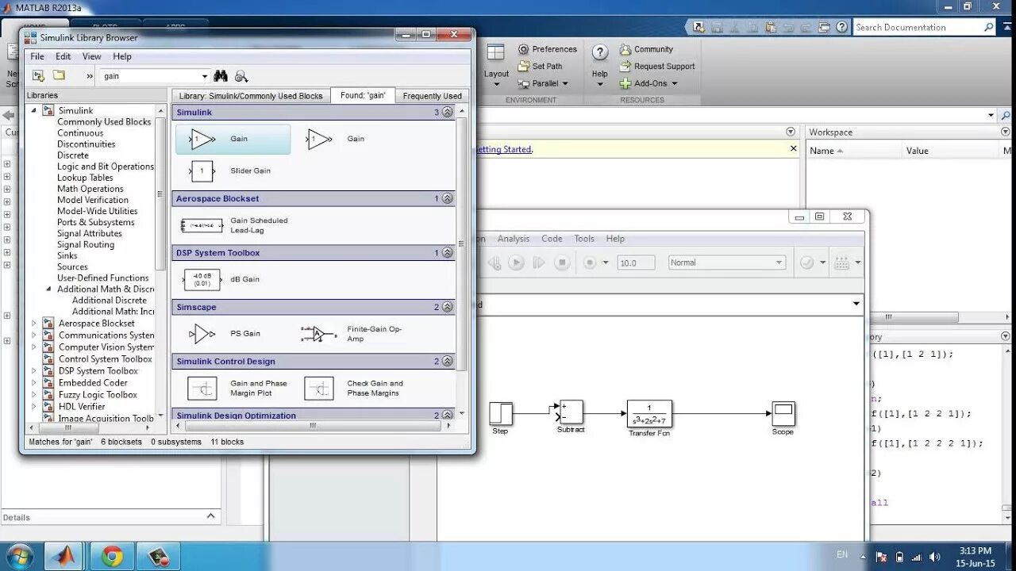Click the MATLAB icon in the taskbar
The image size is (1016, 571).
[x=64, y=557]
